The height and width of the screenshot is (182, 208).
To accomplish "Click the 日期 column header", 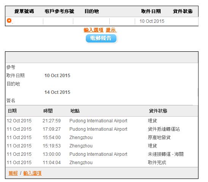I will (12, 111).
